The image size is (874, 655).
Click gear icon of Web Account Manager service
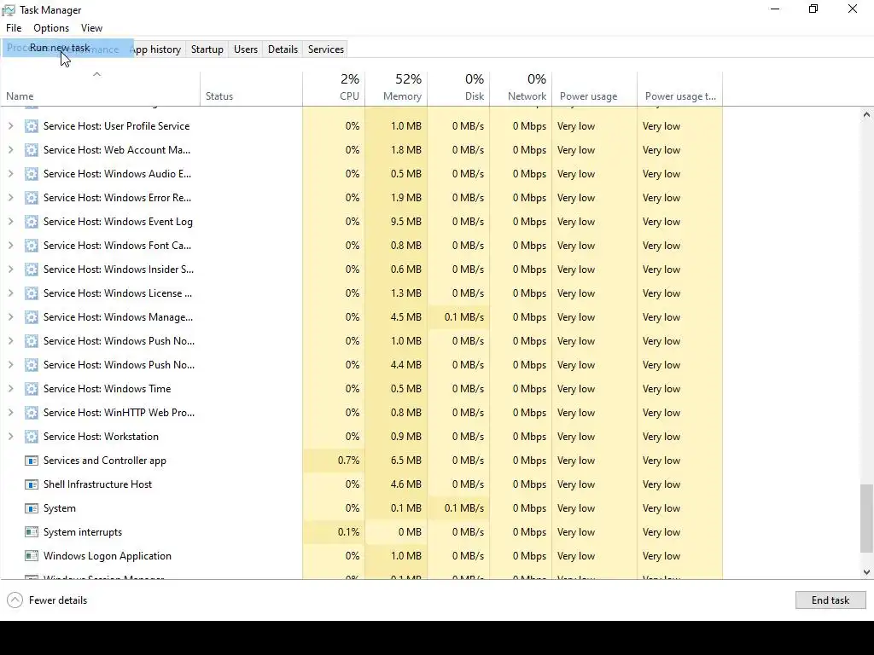(32, 150)
